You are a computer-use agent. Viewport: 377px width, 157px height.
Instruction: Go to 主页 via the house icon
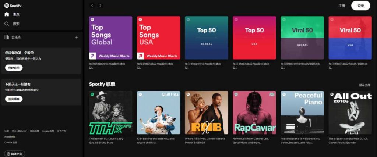pos(7,14)
